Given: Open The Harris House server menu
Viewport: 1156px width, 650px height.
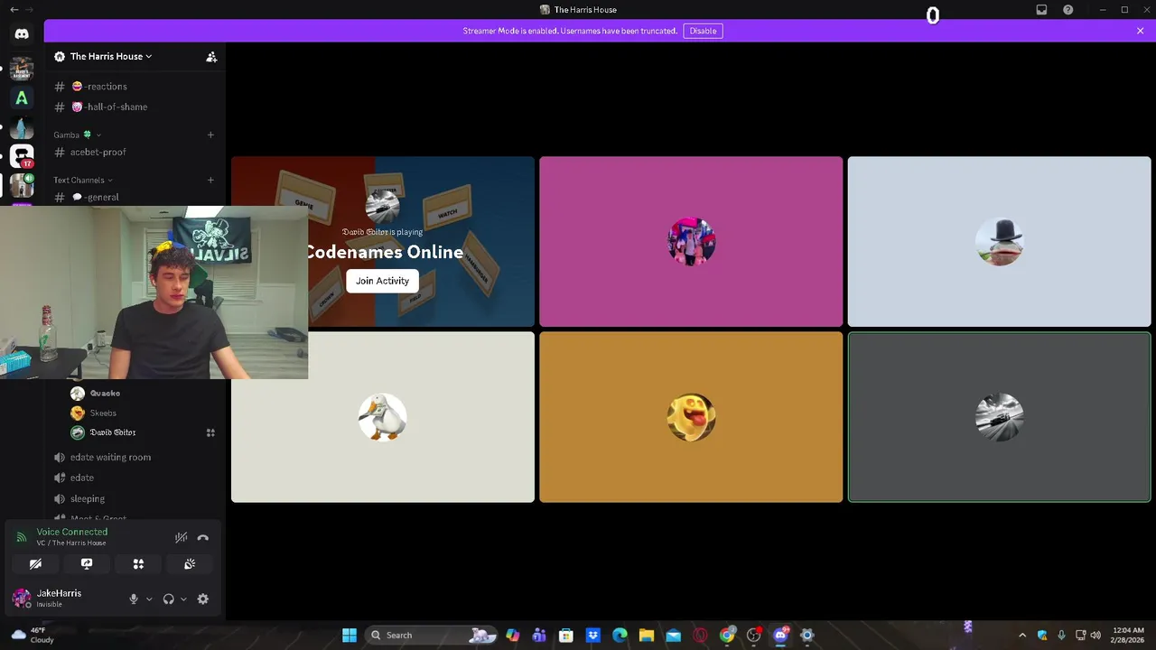Looking at the screenshot, I should pyautogui.click(x=111, y=56).
